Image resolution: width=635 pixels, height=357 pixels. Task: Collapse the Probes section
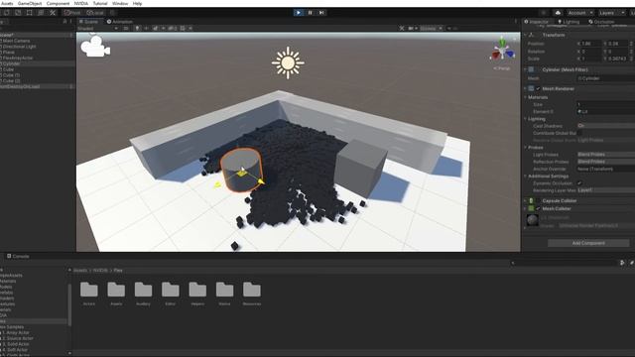[x=525, y=148]
